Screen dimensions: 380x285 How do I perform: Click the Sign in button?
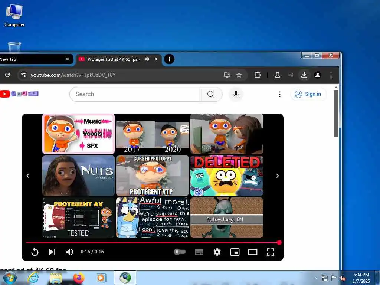tap(308, 94)
